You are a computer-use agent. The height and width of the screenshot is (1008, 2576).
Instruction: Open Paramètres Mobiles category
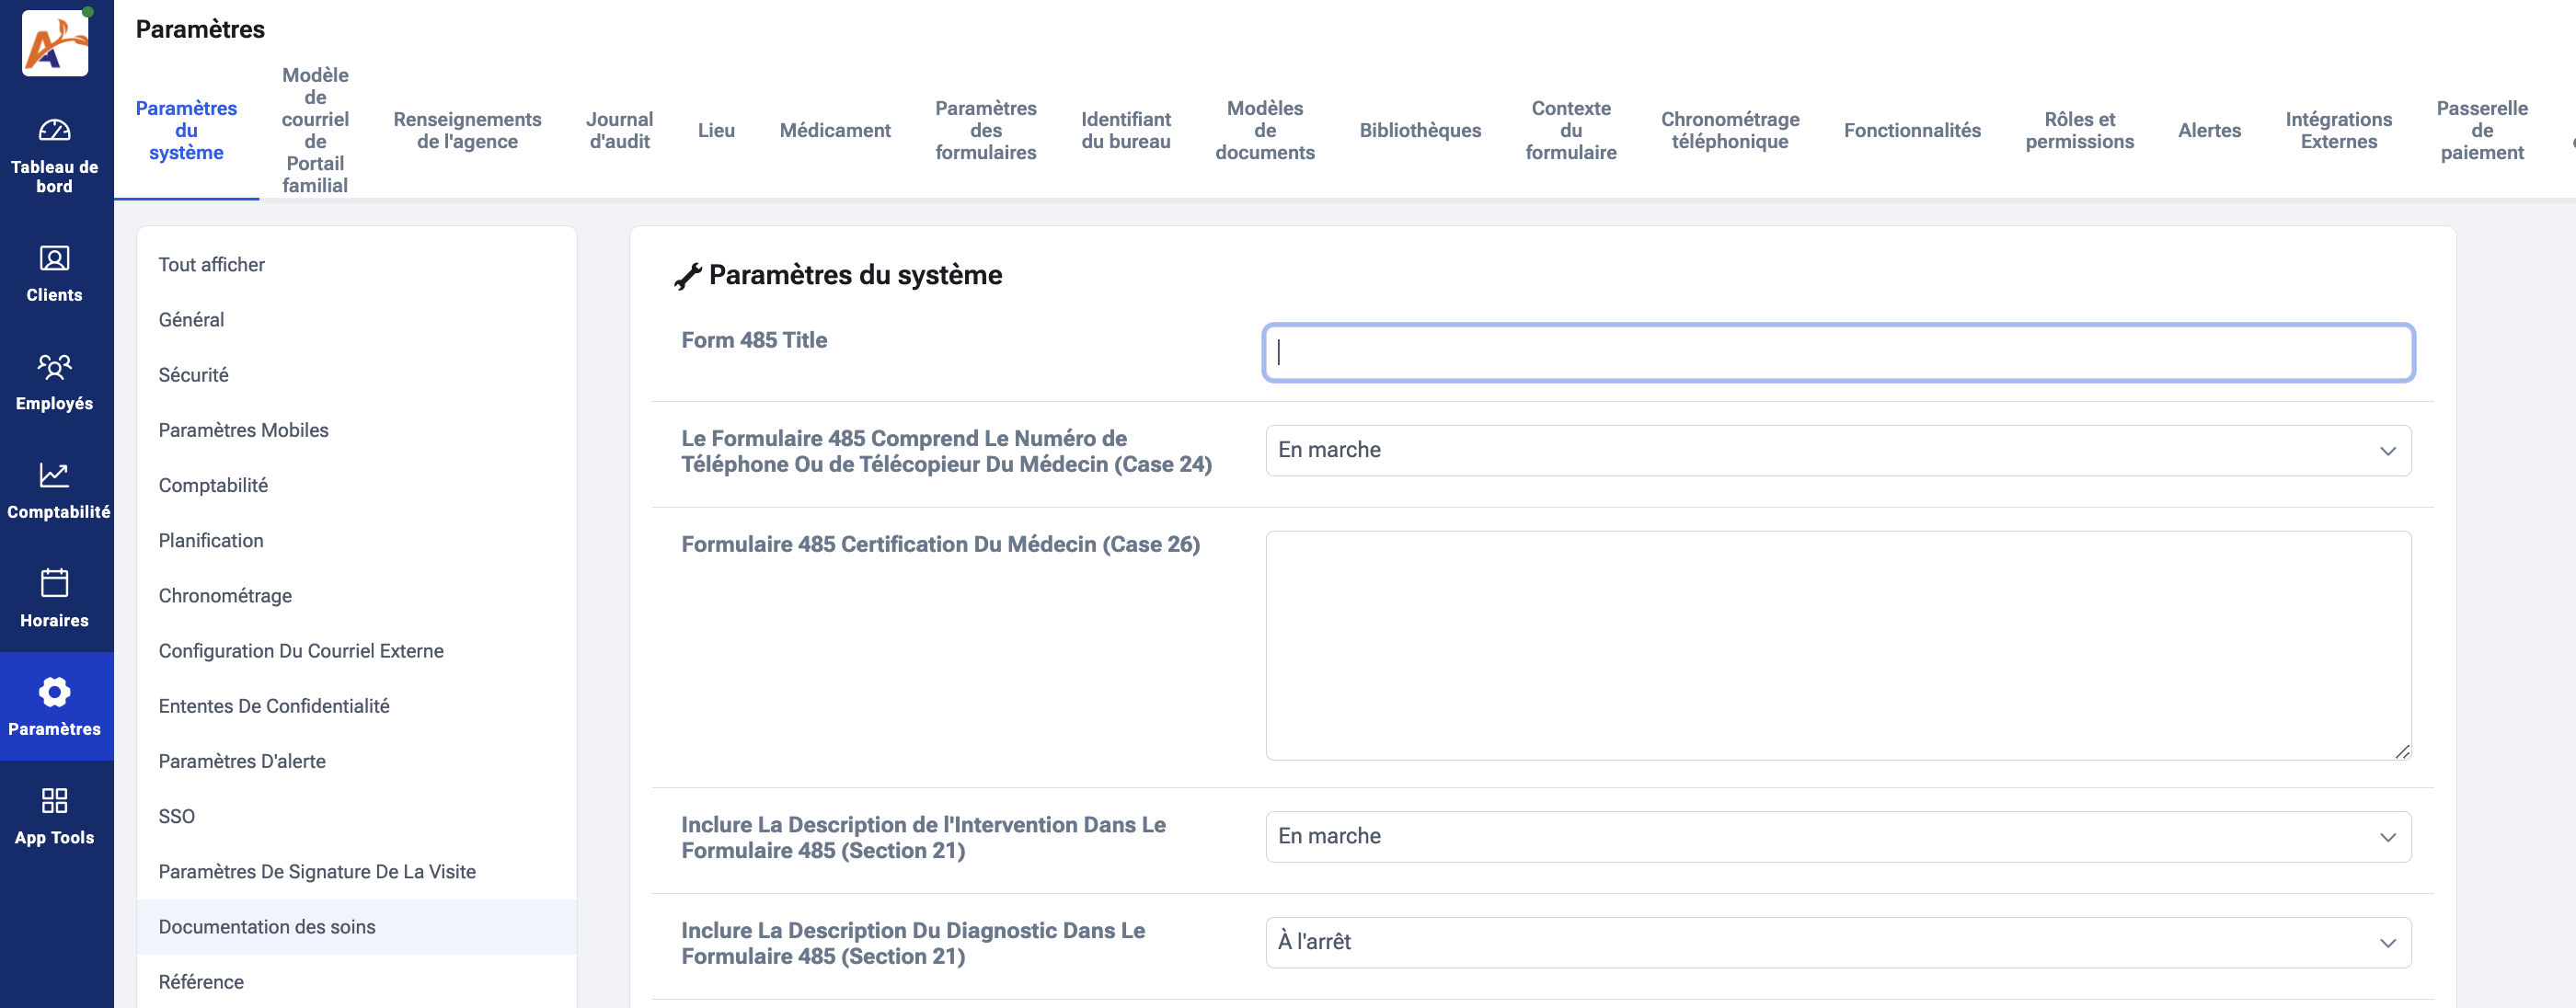point(243,430)
